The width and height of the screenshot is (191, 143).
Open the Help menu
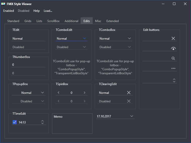36,11
